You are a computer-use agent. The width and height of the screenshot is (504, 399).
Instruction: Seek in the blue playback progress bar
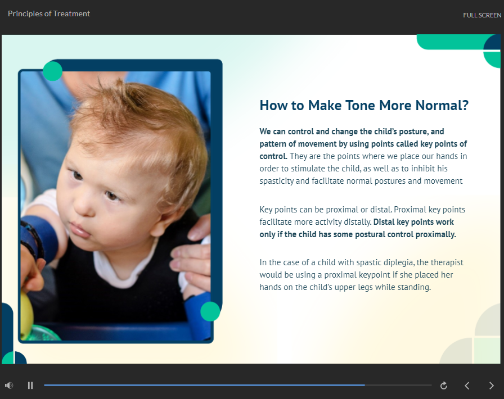coord(238,385)
